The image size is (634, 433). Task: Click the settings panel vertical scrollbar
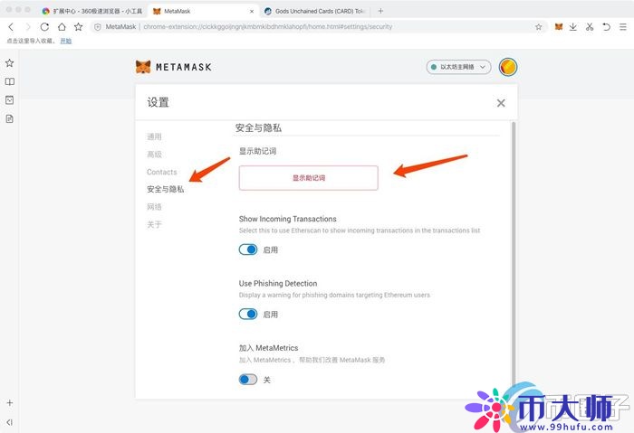[514, 254]
